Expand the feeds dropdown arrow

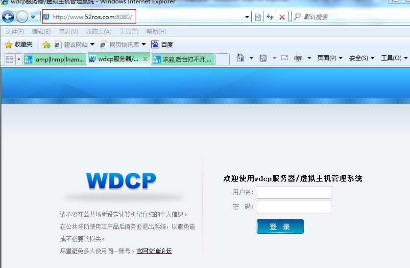pyautogui.click(x=274, y=58)
